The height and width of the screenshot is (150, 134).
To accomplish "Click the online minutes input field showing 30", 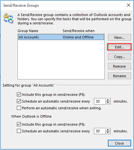I will (x=100, y=101).
